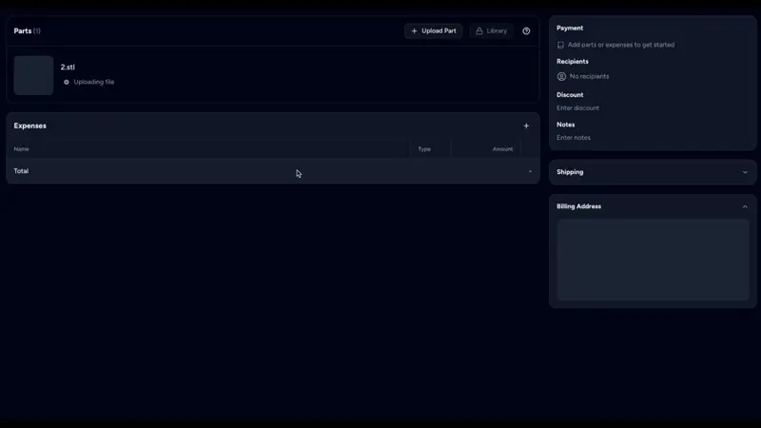Select the 2.stl part thumbnail
Image resolution: width=761 pixels, height=428 pixels.
click(x=33, y=75)
